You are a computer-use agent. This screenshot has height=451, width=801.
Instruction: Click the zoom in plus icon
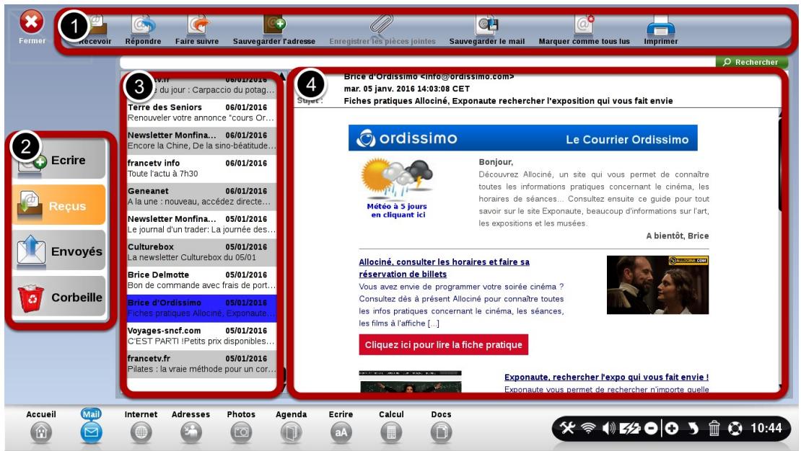click(673, 428)
